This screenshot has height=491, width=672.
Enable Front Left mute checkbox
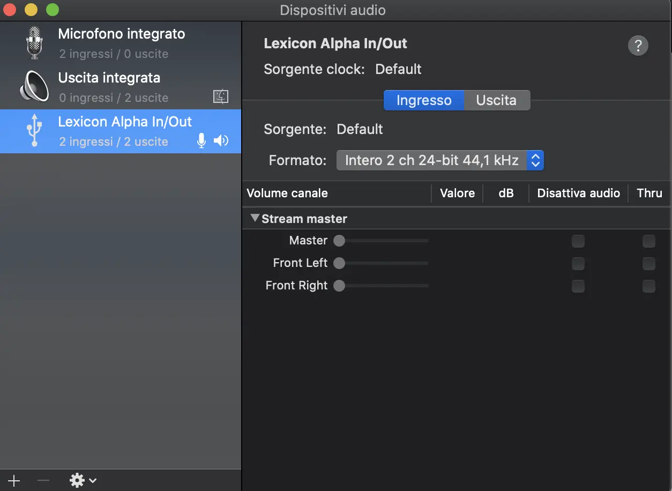[578, 264]
